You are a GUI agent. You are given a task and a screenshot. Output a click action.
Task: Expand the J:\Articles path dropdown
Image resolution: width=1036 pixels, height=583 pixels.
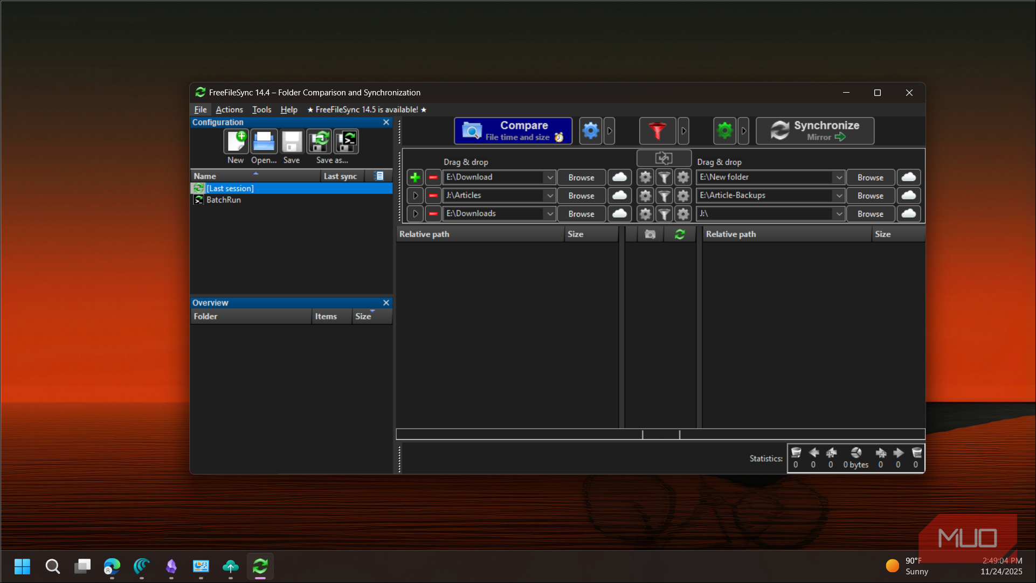[x=550, y=196]
